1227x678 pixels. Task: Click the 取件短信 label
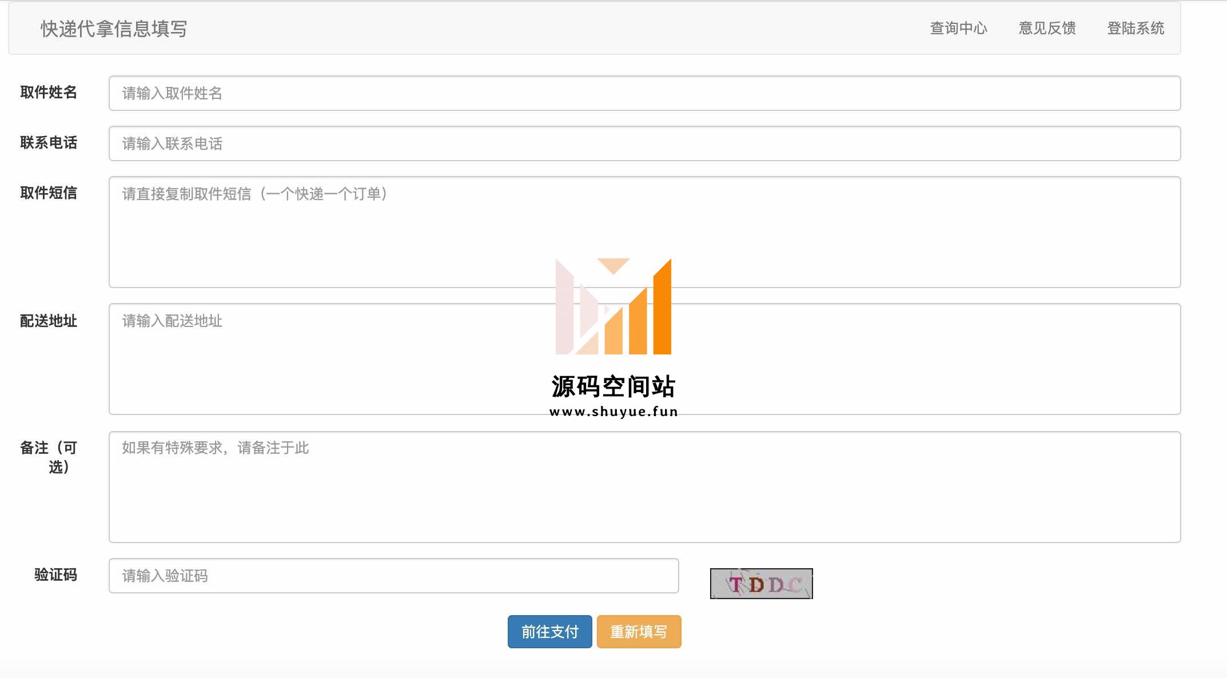[49, 193]
